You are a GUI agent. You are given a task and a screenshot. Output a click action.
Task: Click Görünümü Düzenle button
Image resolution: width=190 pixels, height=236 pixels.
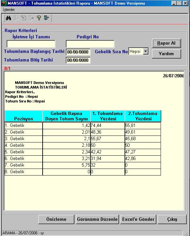(97, 219)
